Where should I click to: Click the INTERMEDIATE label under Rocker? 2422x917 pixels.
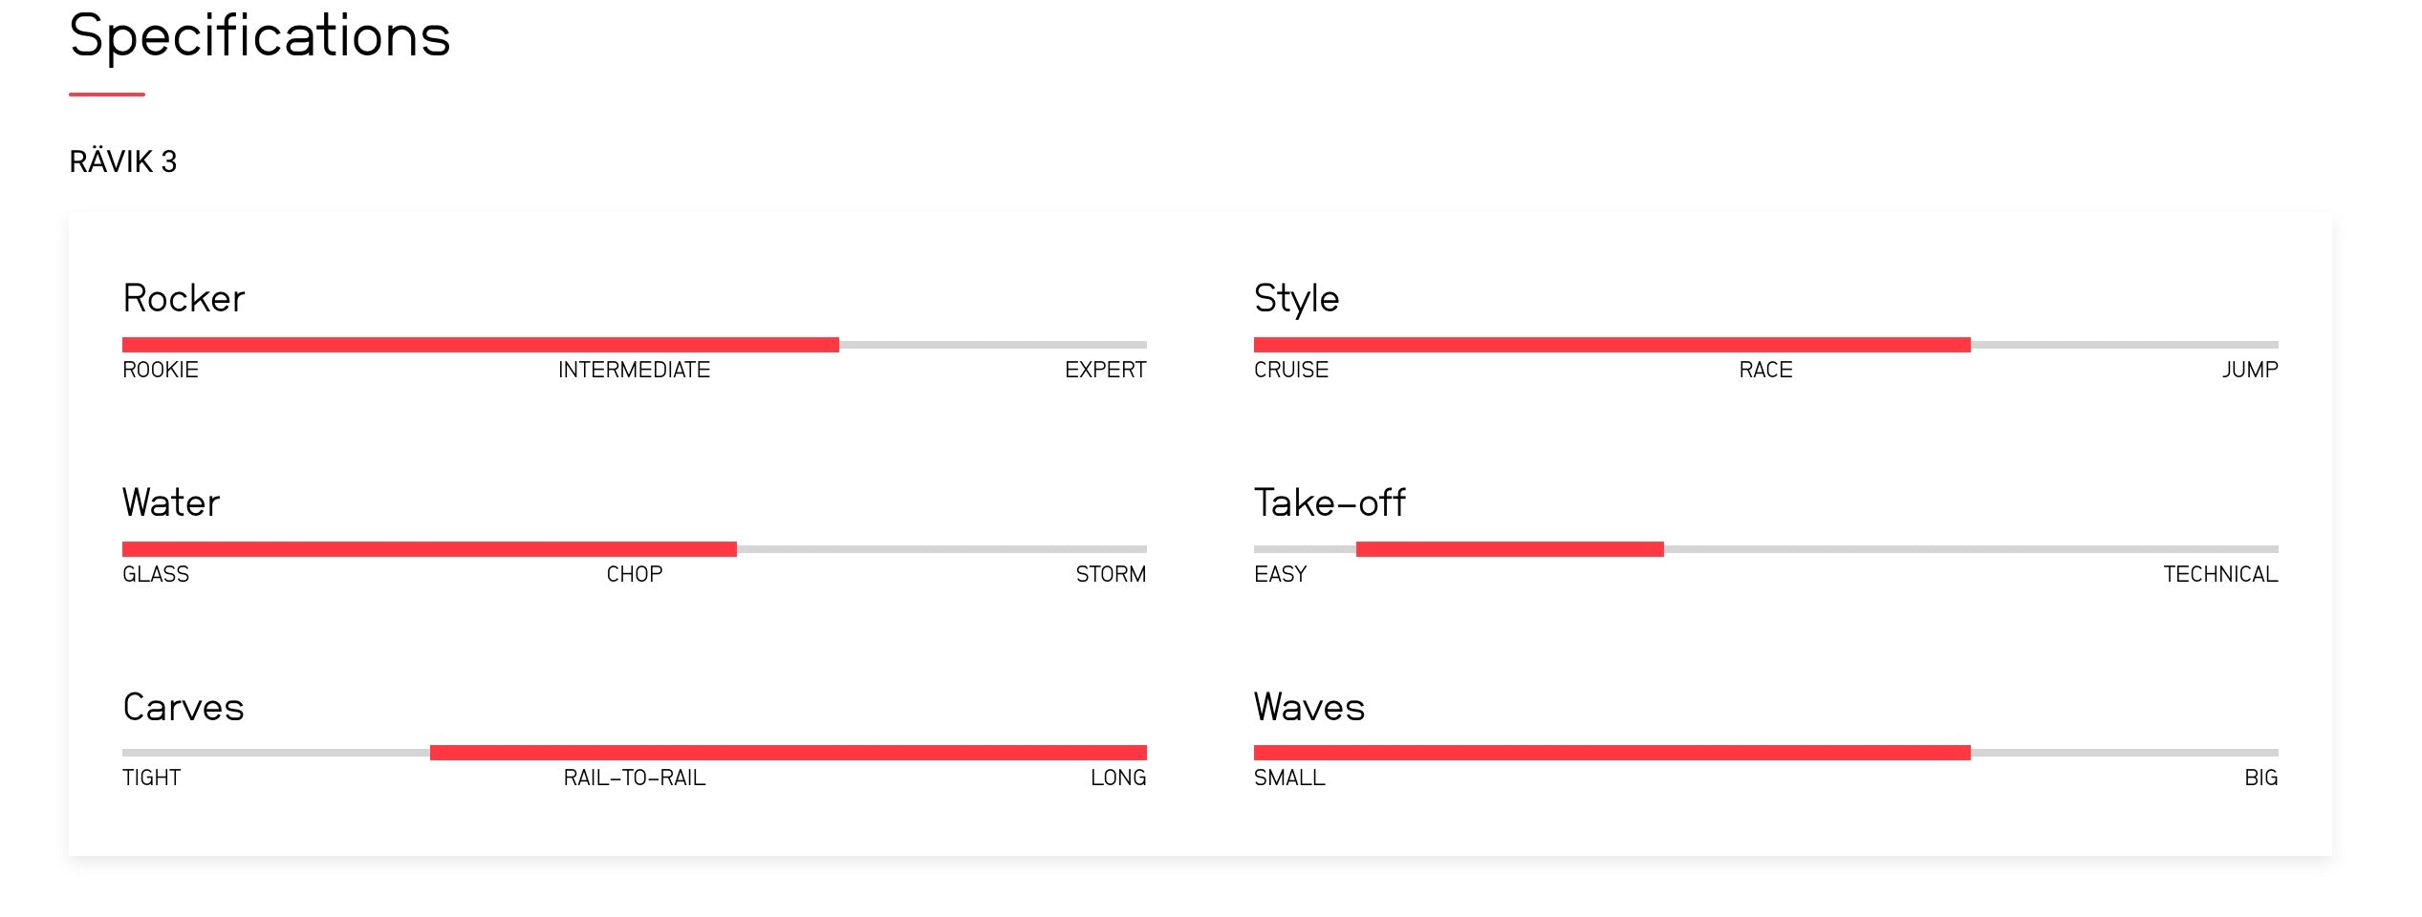pos(634,370)
